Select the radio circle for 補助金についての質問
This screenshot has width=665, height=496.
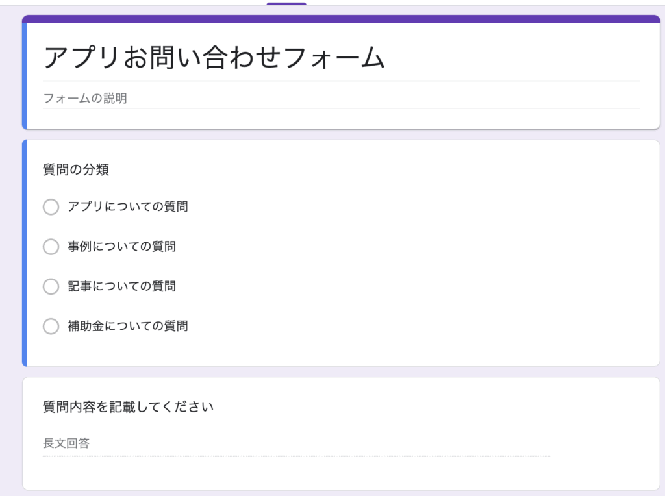(x=51, y=326)
